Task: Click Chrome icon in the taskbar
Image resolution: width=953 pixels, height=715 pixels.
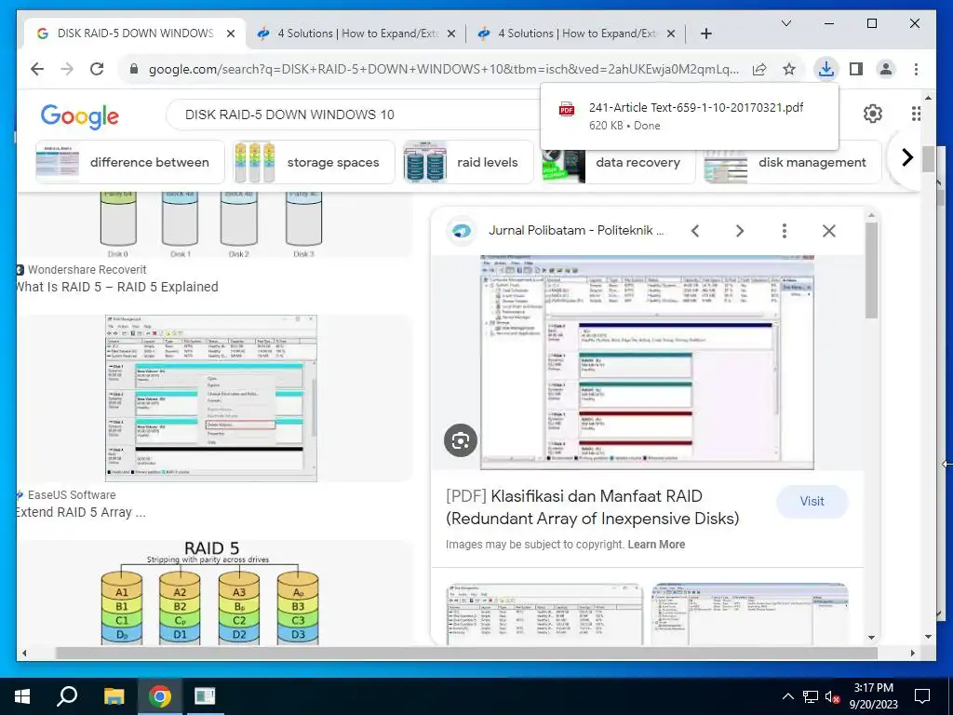Action: pos(160,696)
